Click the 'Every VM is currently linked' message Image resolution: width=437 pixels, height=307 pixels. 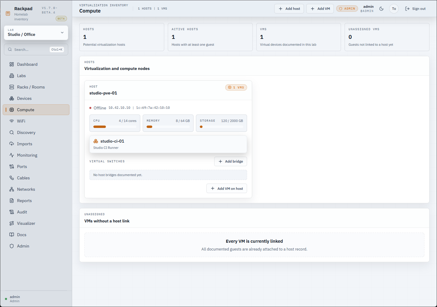click(x=254, y=241)
